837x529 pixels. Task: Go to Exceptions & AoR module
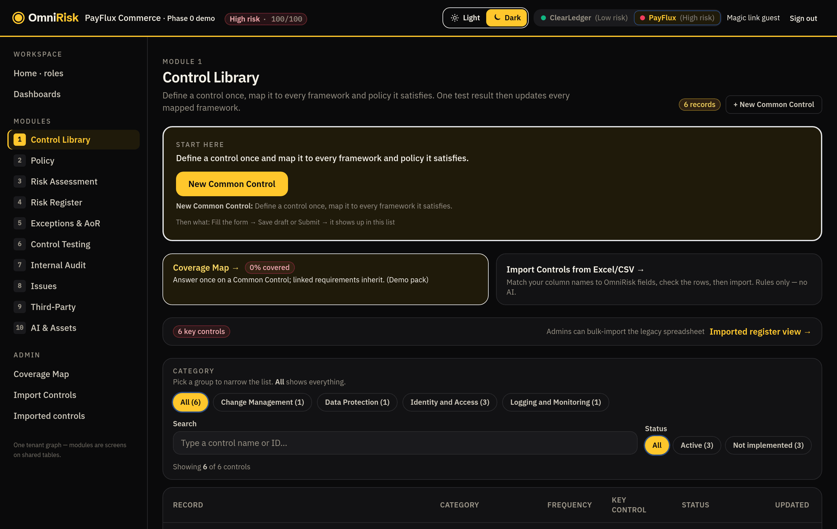pyautogui.click(x=73, y=223)
